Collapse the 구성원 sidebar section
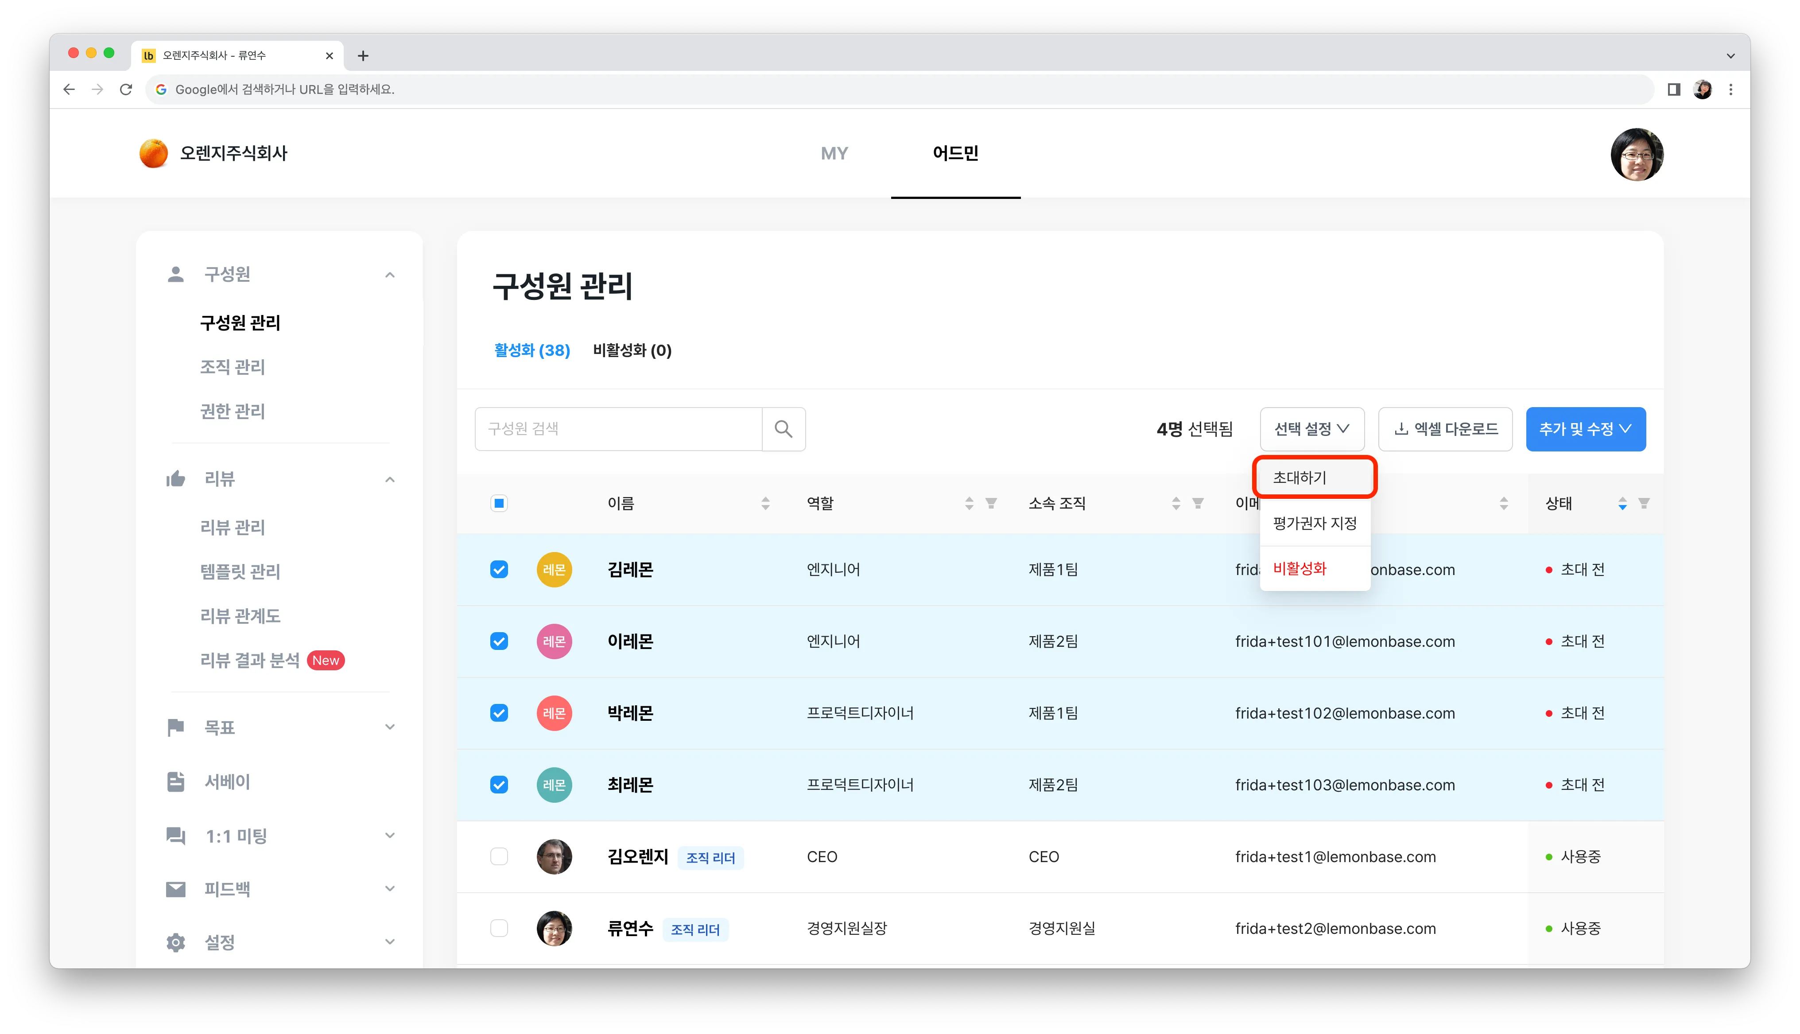The image size is (1800, 1034). pyautogui.click(x=390, y=275)
